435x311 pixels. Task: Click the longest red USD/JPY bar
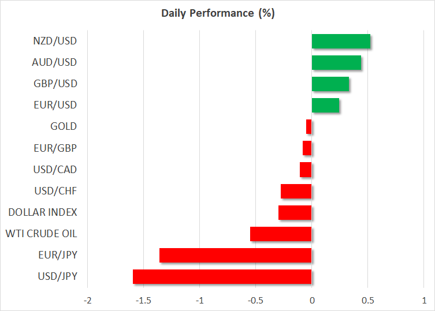point(222,276)
